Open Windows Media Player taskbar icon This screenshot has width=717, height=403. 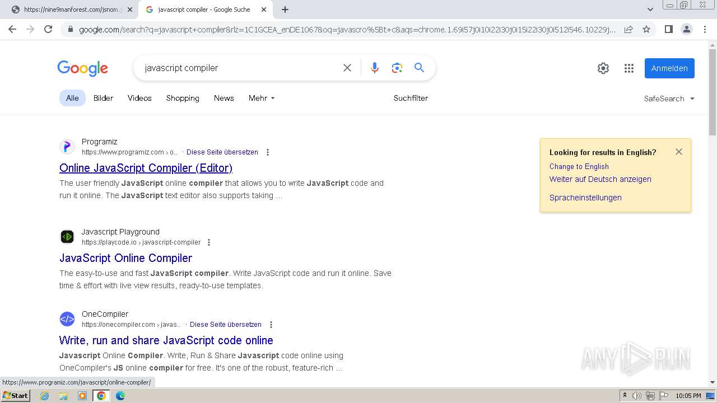click(x=82, y=396)
